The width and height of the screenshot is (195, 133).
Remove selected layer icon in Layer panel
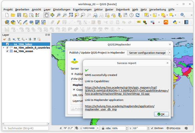tap(39, 39)
